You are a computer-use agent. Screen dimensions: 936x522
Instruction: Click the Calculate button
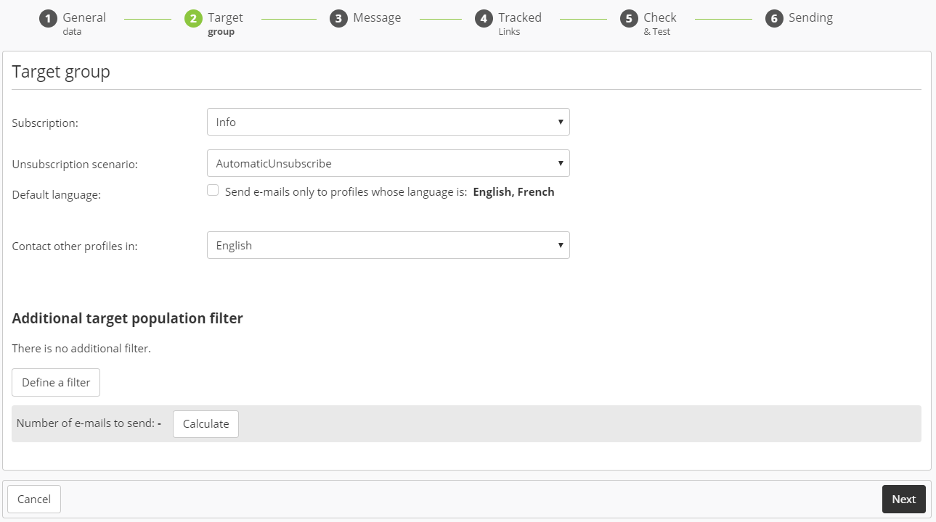pos(205,424)
